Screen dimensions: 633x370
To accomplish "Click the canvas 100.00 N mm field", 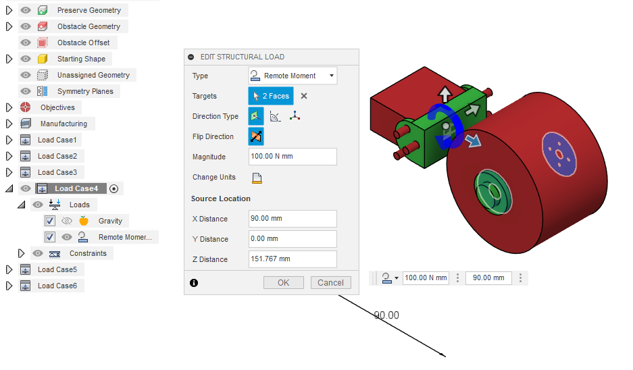I will coord(426,278).
